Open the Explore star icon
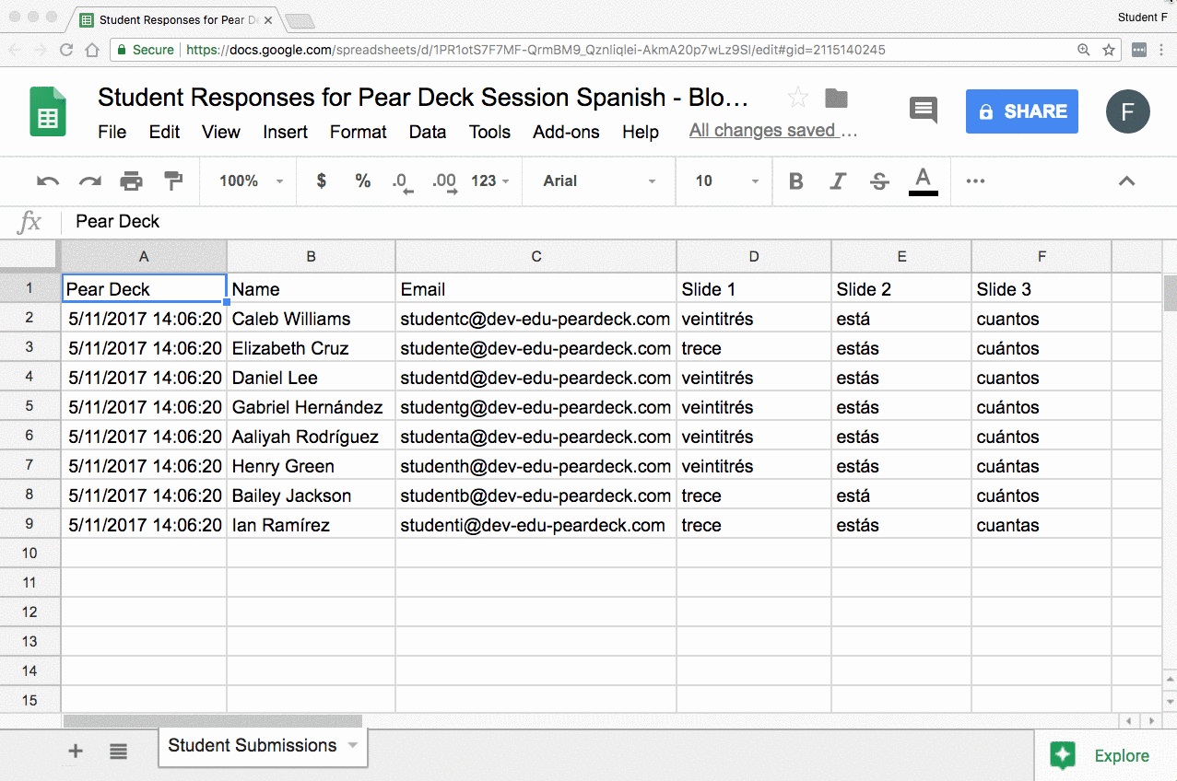Screen dimensions: 1177x781 pos(1063,755)
